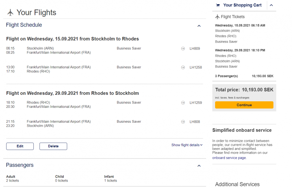Click the airplane icon beside Your Flights

click(x=10, y=12)
